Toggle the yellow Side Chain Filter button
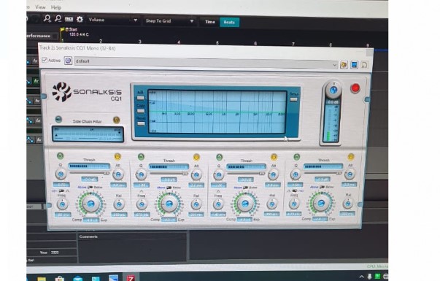This screenshot has width=440, height=281. tap(116, 120)
